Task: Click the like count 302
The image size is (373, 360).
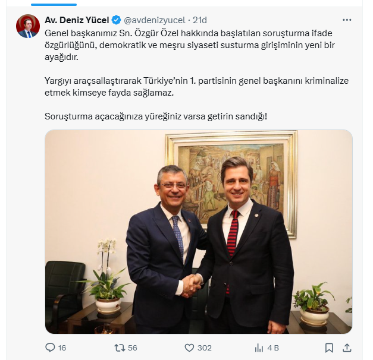Action: (205, 348)
